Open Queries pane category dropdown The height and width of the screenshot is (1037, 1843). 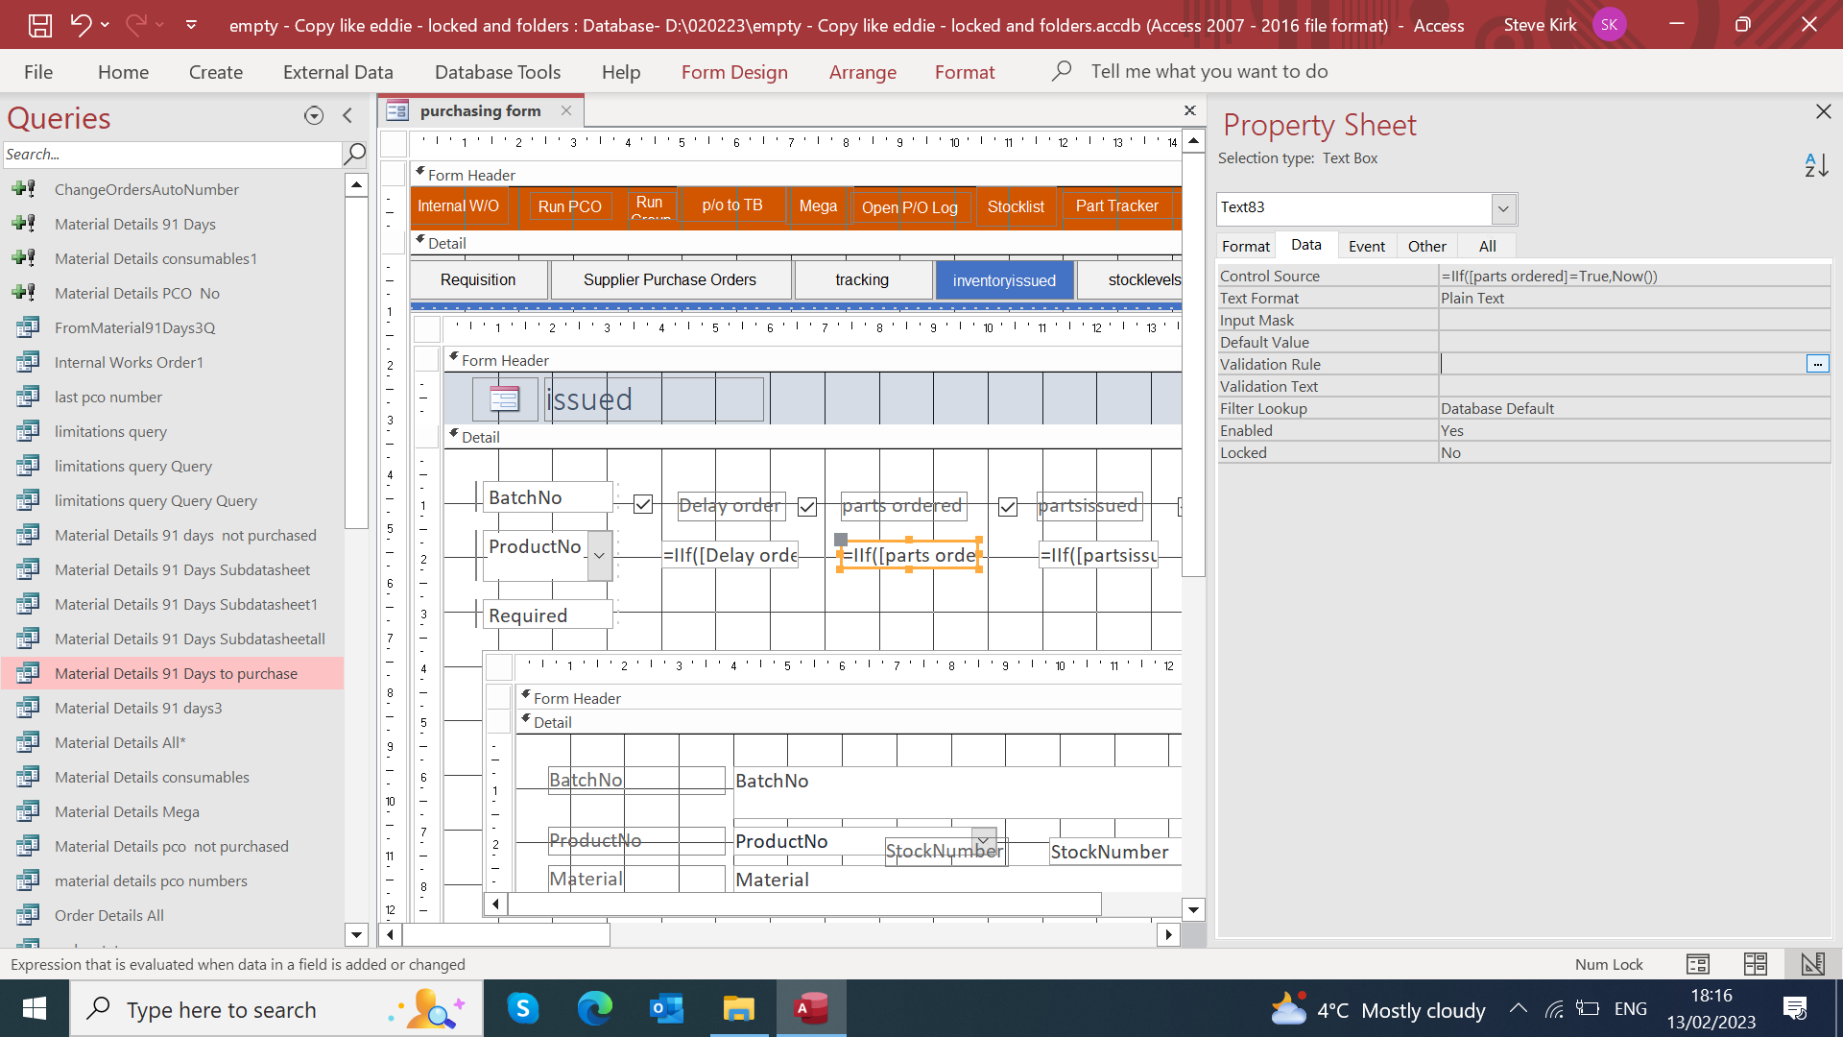pyautogui.click(x=313, y=116)
